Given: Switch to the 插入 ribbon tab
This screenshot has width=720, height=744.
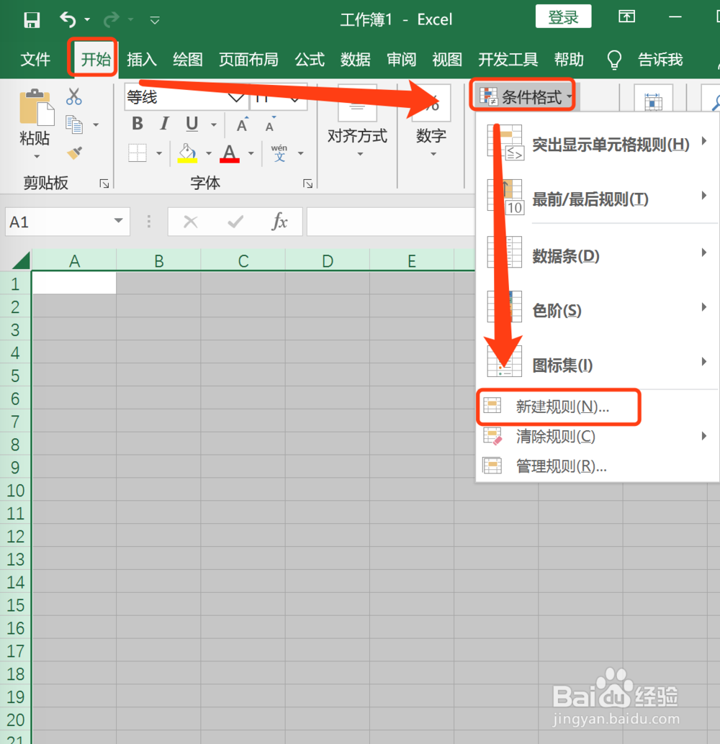Looking at the screenshot, I should coord(141,60).
